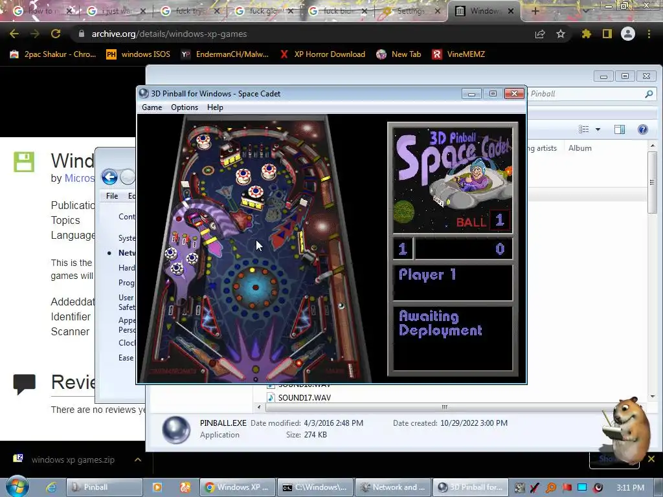Screen dimensions: 663x497
Task: Go back in Chrome
Action: point(14,34)
